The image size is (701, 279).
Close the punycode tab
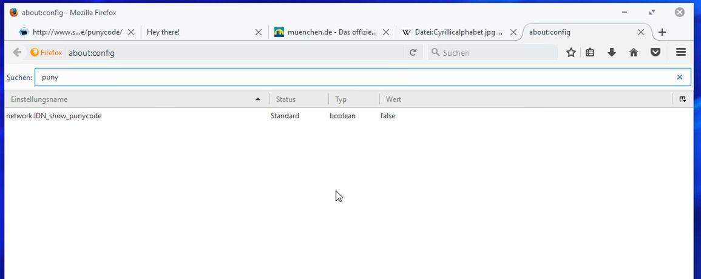(x=131, y=32)
